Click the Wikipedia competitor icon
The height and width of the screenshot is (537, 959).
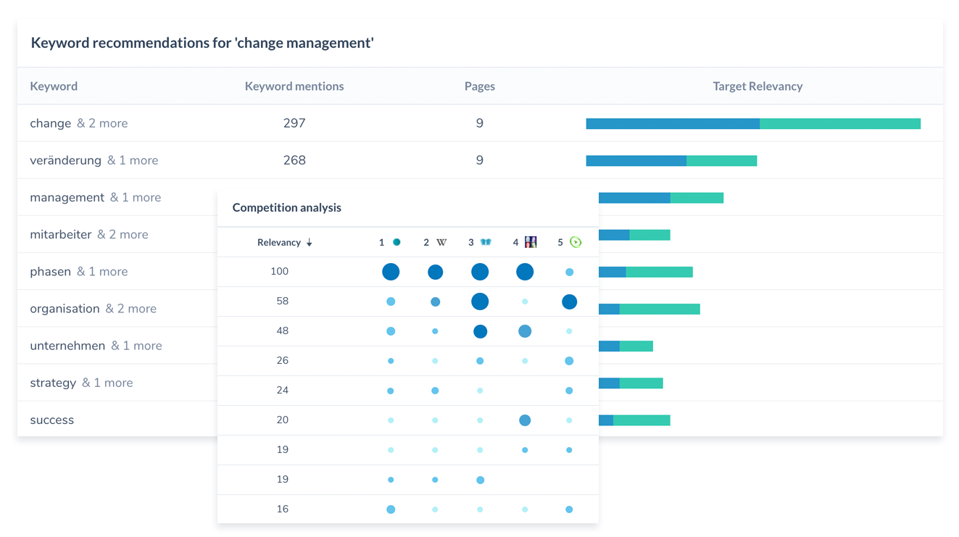tap(441, 241)
